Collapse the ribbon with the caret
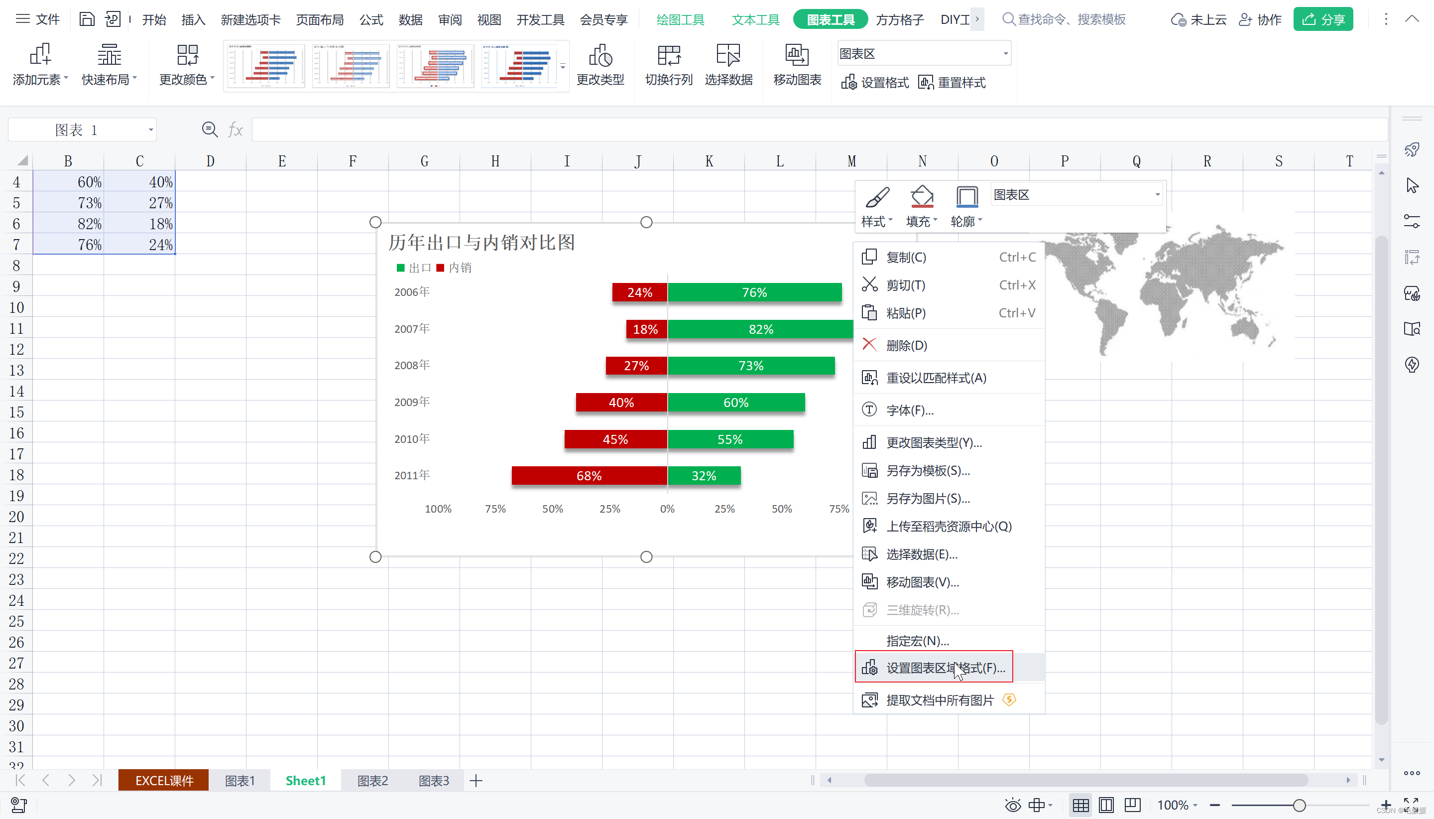1434x819 pixels. pyautogui.click(x=1412, y=19)
